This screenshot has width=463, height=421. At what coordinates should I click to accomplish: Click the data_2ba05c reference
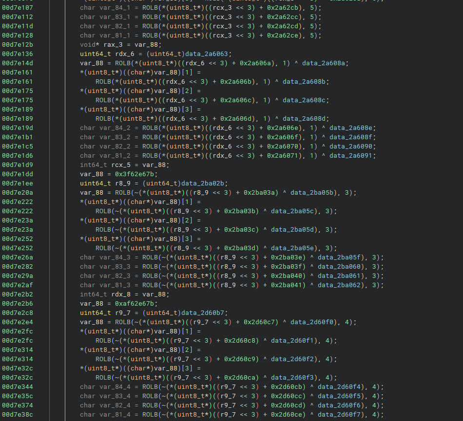click(x=292, y=211)
